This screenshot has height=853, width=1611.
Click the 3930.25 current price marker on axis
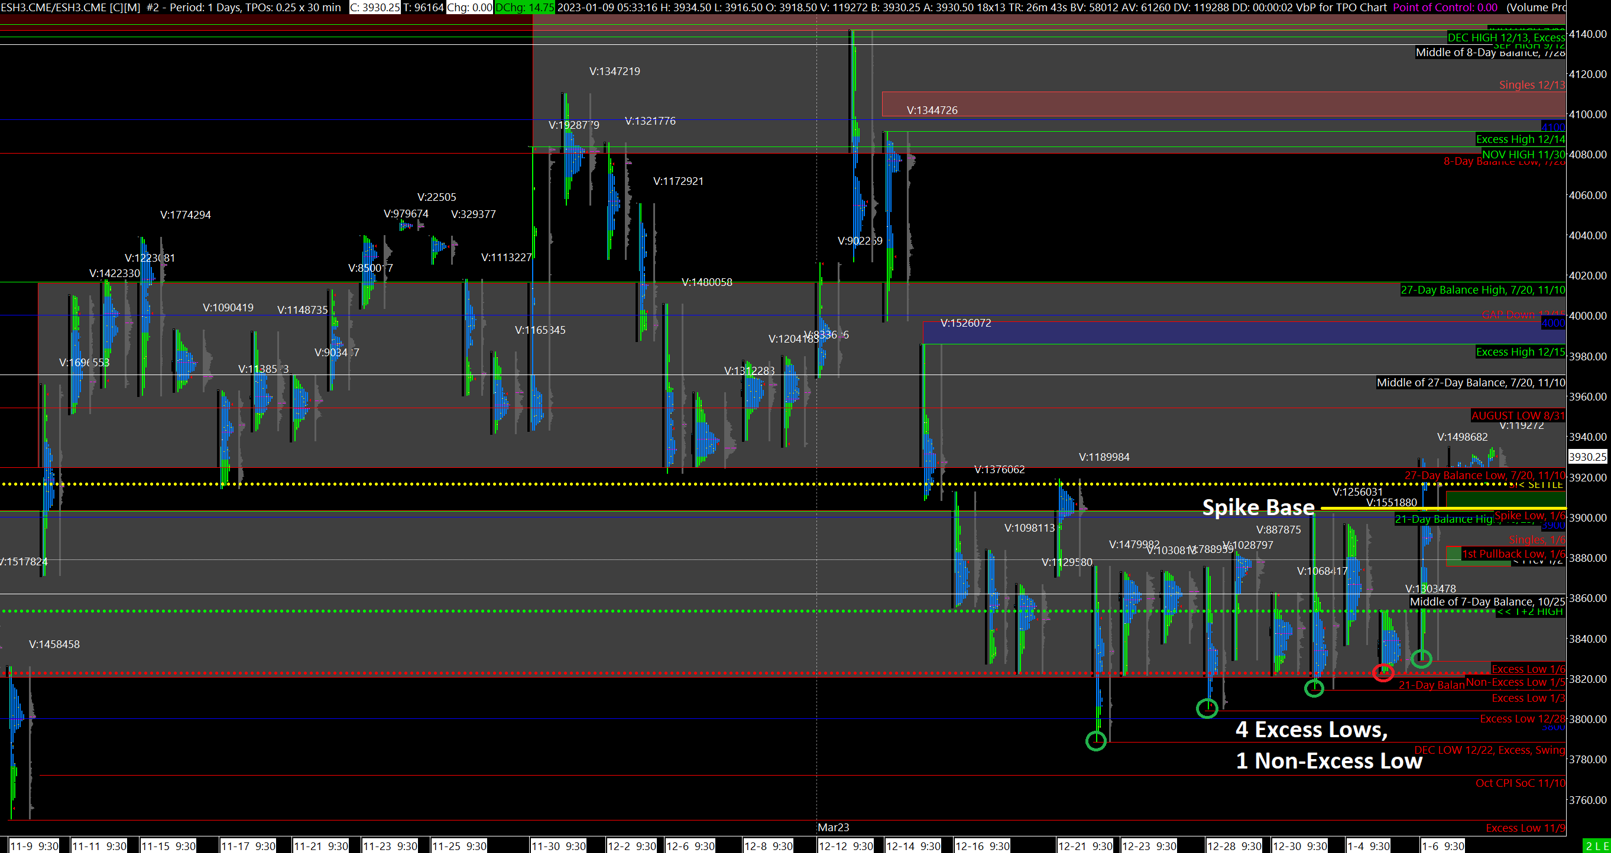tap(1587, 457)
